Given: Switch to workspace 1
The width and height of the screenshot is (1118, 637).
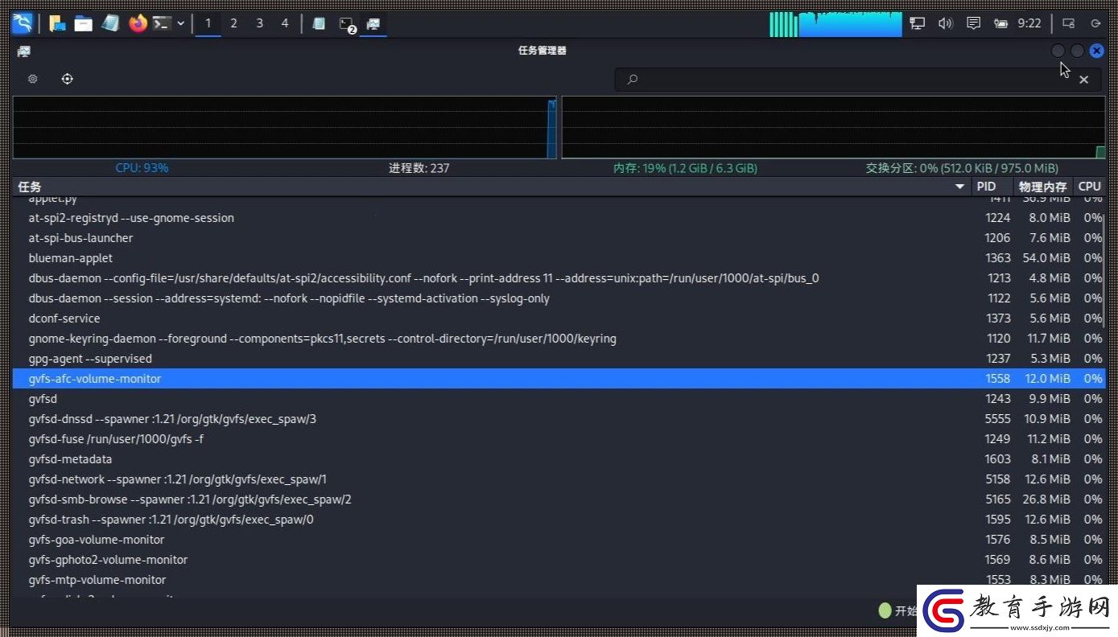Looking at the screenshot, I should coord(208,23).
